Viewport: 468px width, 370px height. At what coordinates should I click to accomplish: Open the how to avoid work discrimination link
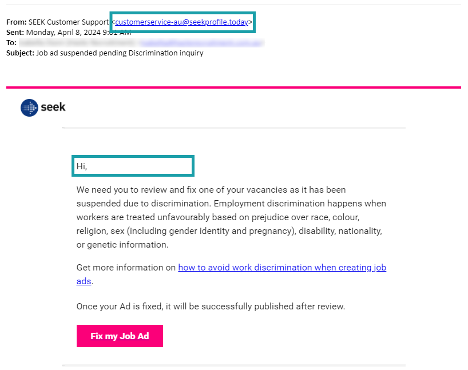pyautogui.click(x=282, y=268)
